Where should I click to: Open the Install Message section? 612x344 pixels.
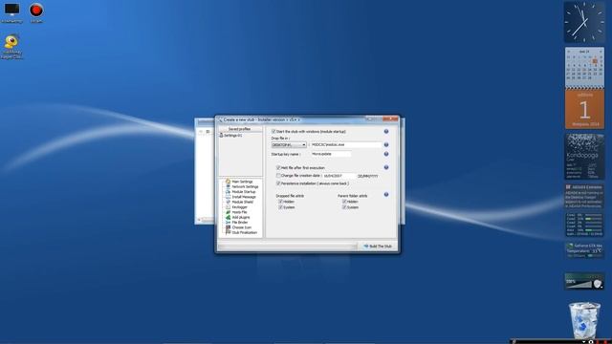pyautogui.click(x=244, y=197)
